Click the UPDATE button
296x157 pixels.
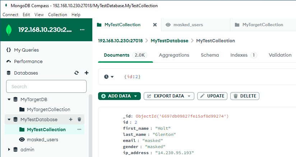[x=212, y=96]
